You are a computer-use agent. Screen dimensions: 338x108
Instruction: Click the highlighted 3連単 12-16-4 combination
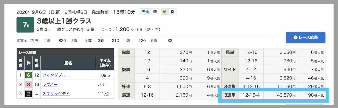click(251, 95)
